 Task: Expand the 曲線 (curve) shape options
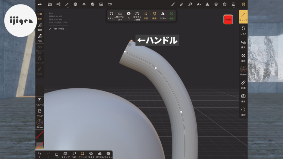40,27
